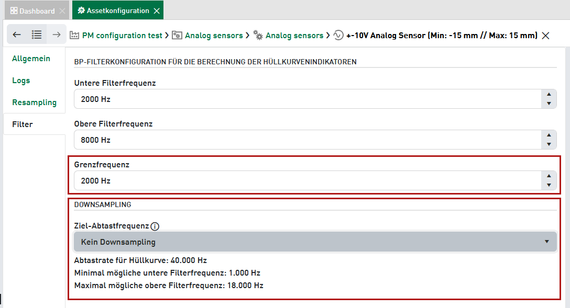This screenshot has width=570, height=308.
Task: Click the +-10V Analog Sensor breadcrumb text
Action: click(x=442, y=36)
